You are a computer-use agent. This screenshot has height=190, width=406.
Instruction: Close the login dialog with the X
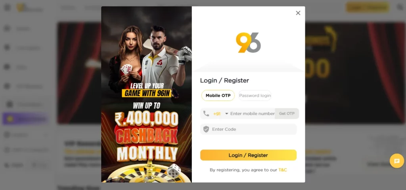pyautogui.click(x=298, y=13)
